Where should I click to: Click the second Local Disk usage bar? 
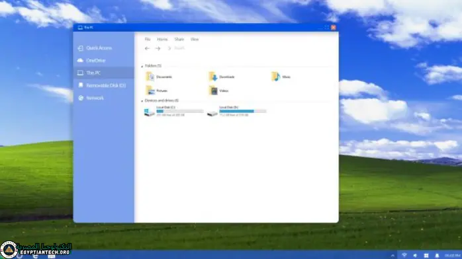(243, 111)
